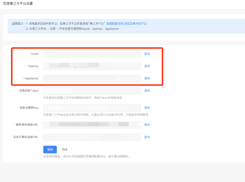The height and width of the screenshot is (182, 245).
Task: Click the 授权事件接收URL label
Action: (27, 125)
